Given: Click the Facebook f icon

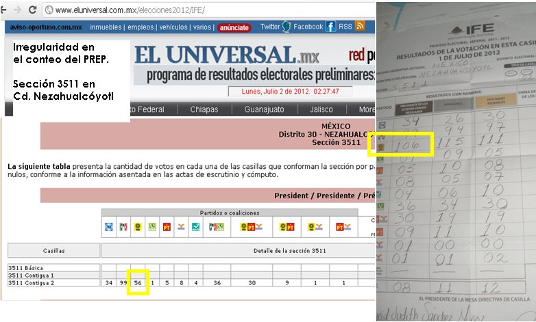Looking at the screenshot, I should click(x=330, y=27).
